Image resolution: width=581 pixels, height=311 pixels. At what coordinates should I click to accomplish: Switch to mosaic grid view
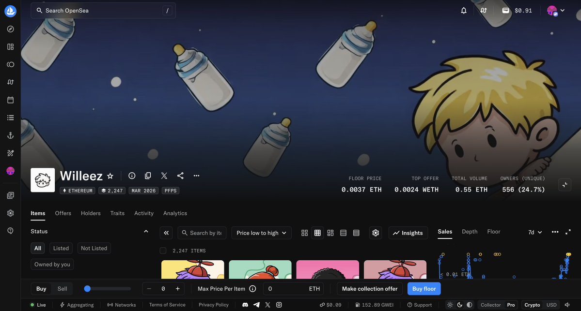point(330,233)
